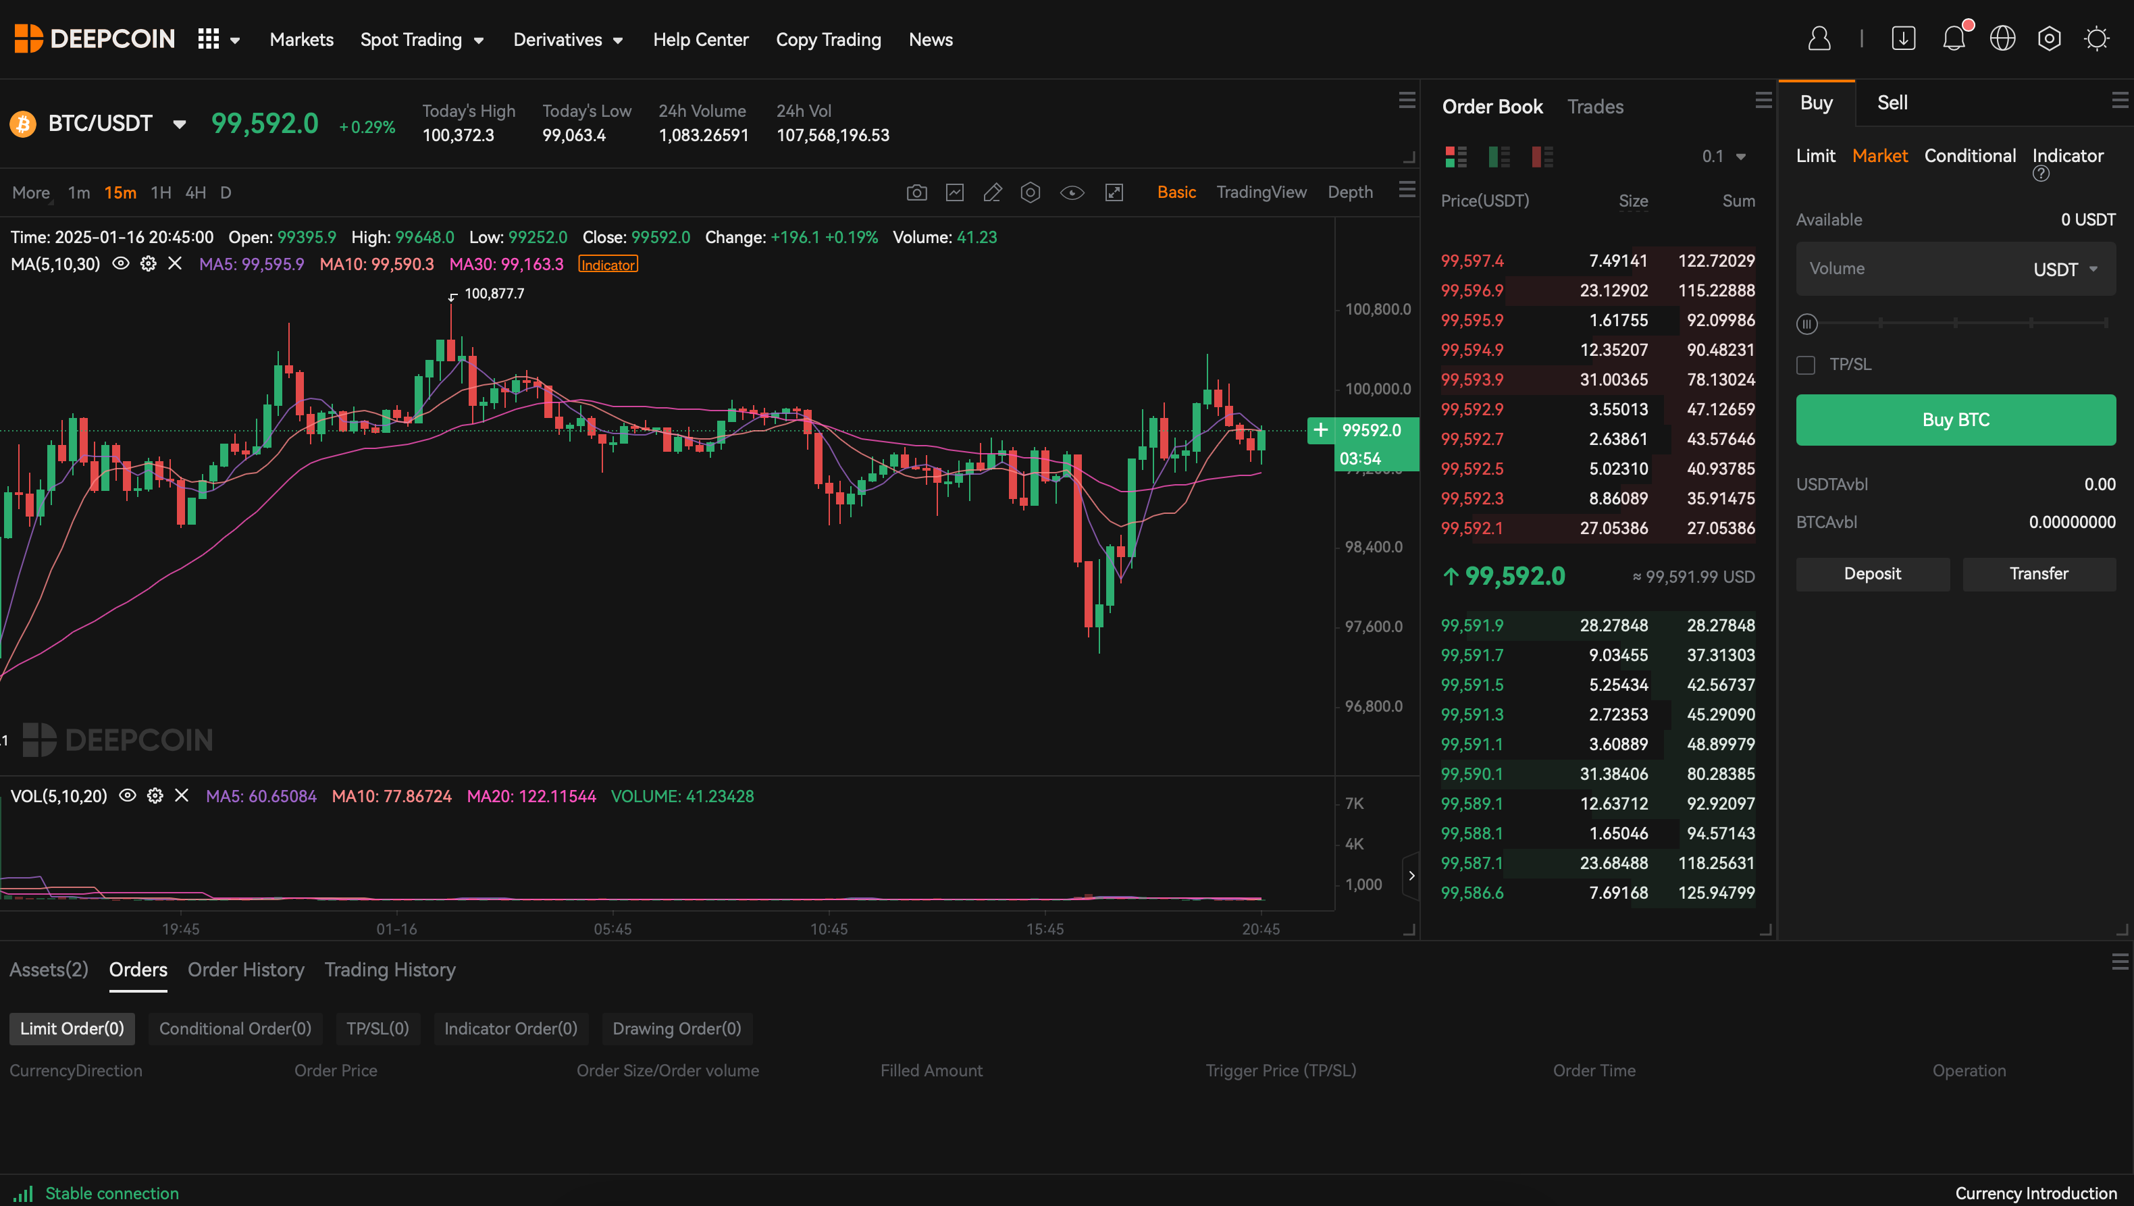Open VOL indicator gear settings
This screenshot has width=2134, height=1206.
(x=155, y=796)
